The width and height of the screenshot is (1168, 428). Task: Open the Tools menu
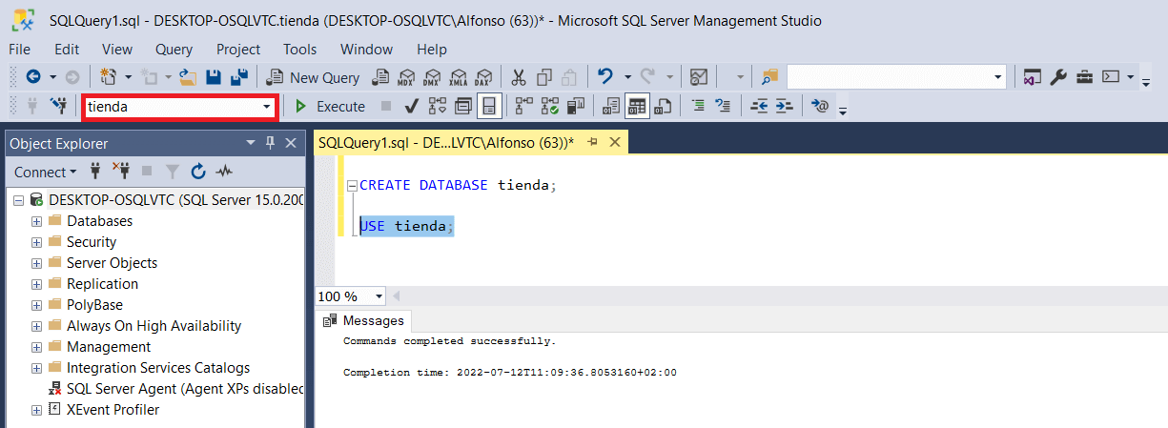pyautogui.click(x=299, y=49)
